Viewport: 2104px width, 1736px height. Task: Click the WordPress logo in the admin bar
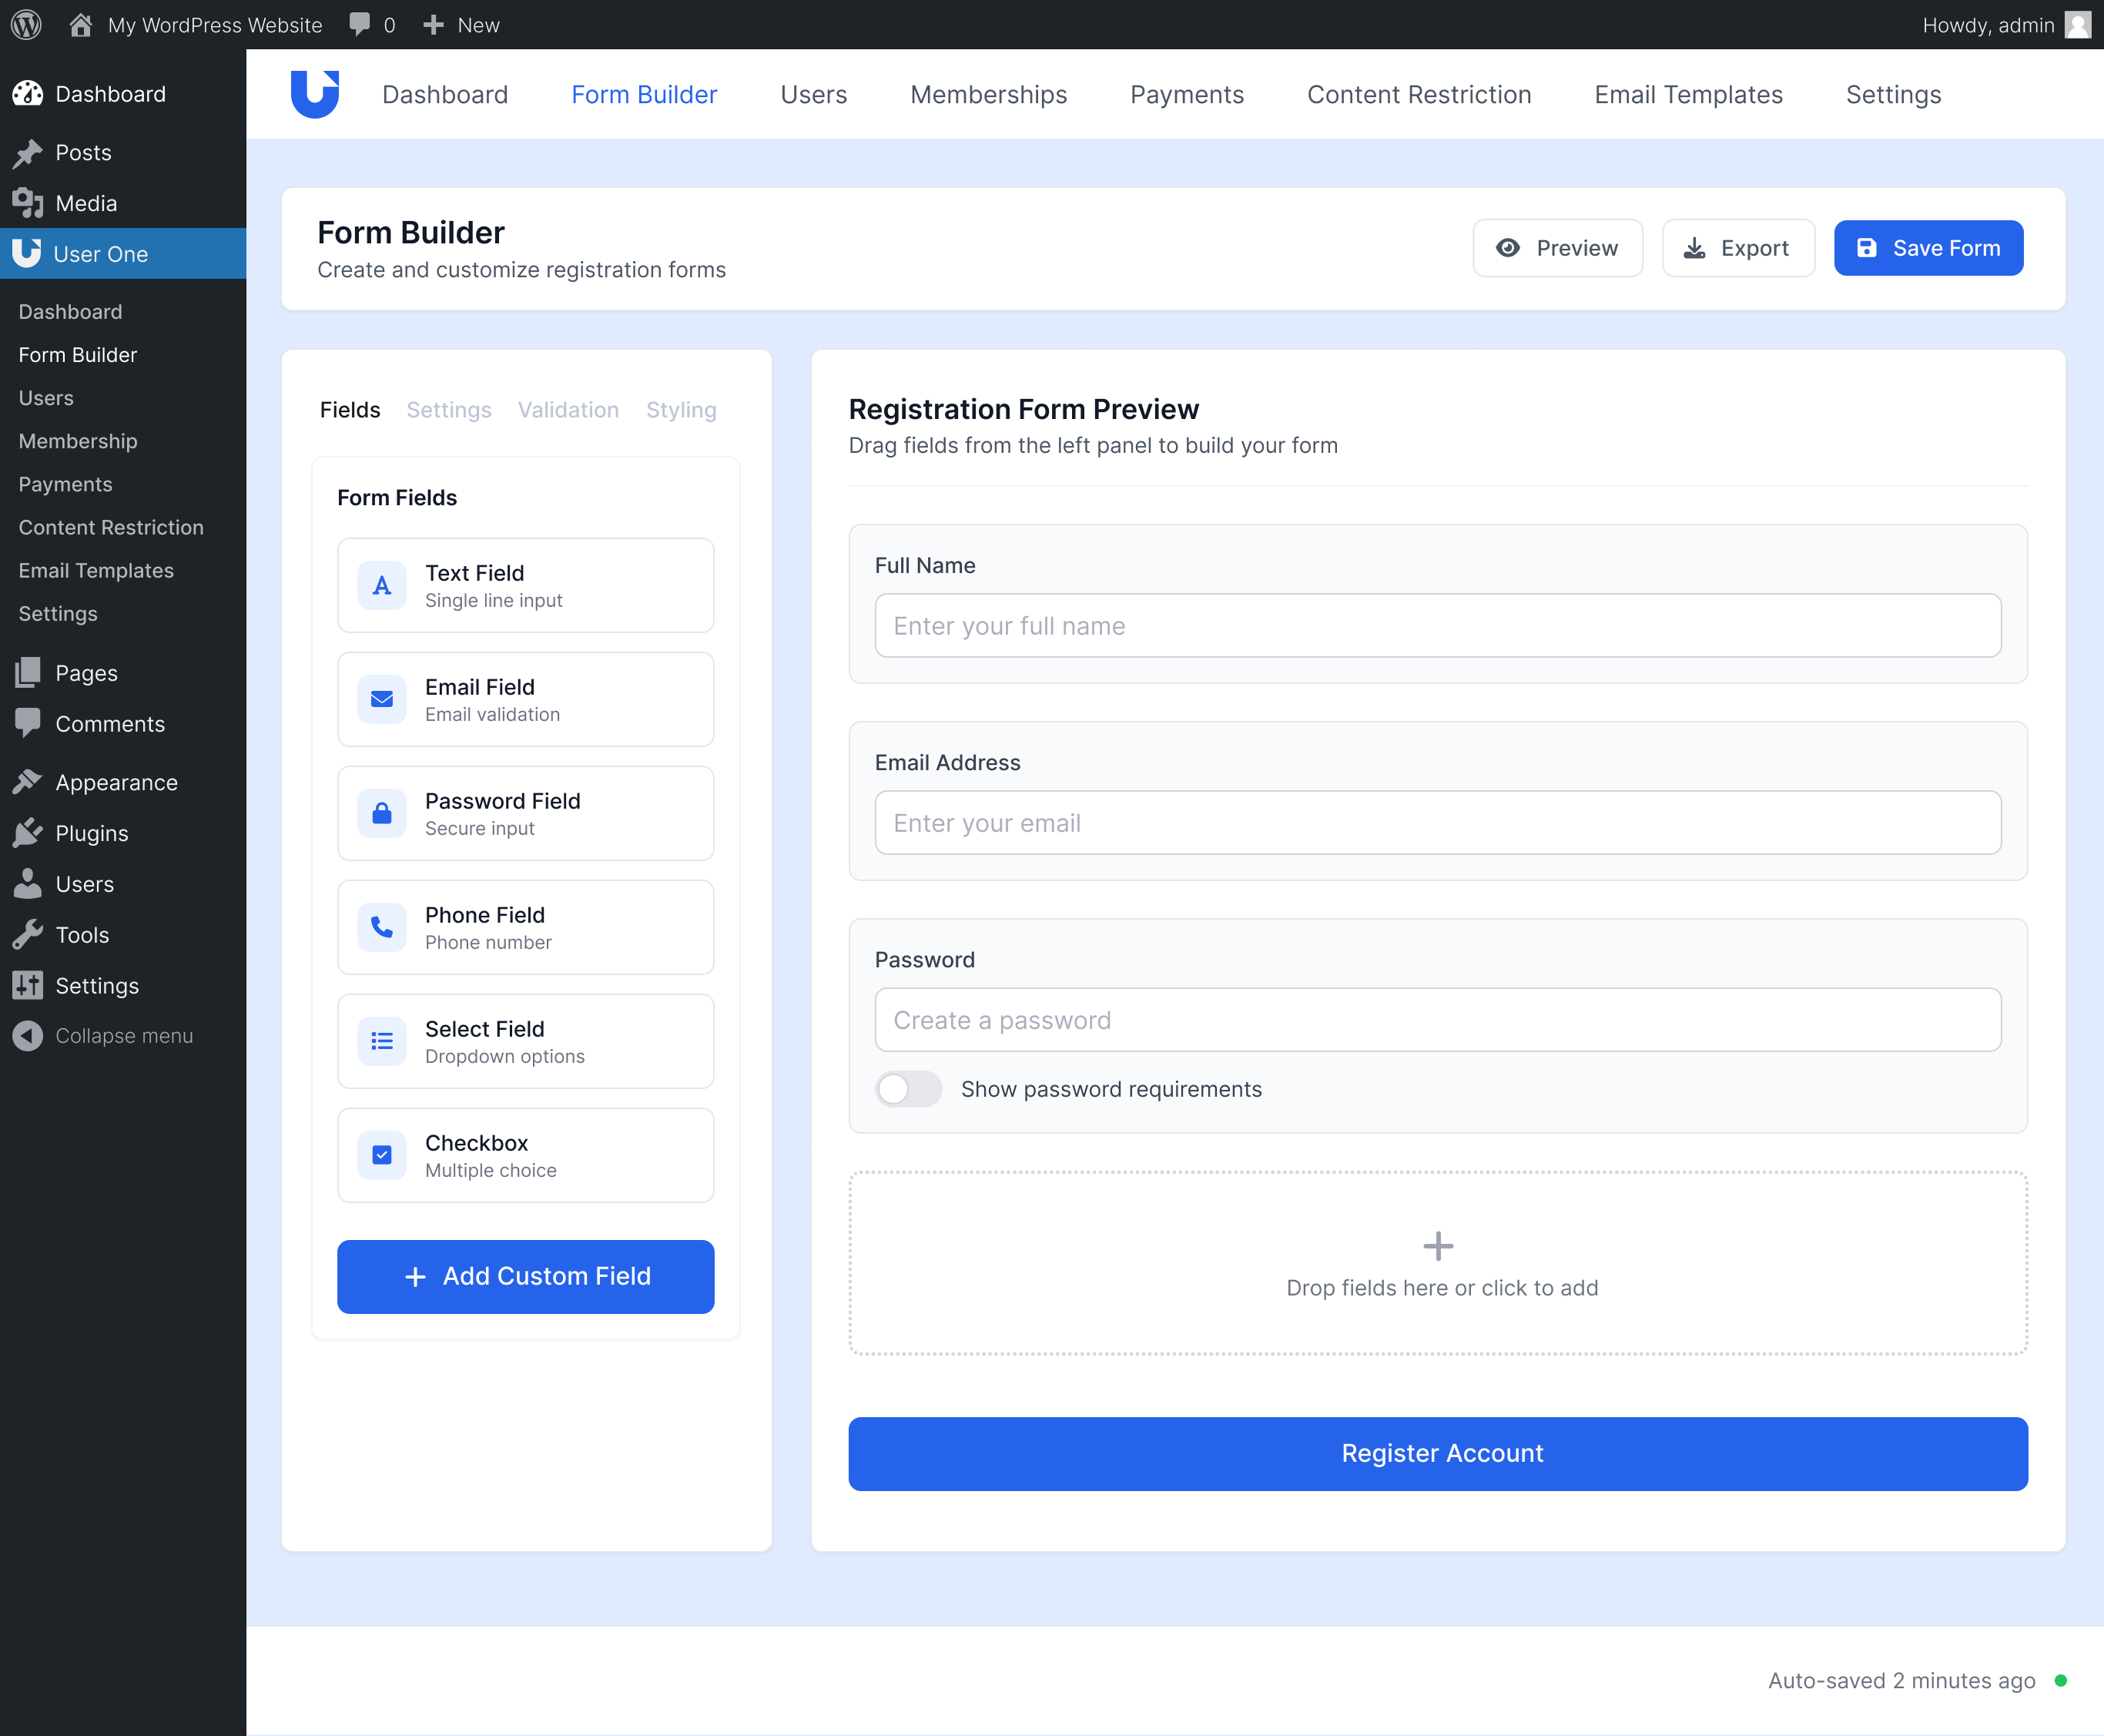pyautogui.click(x=26, y=24)
